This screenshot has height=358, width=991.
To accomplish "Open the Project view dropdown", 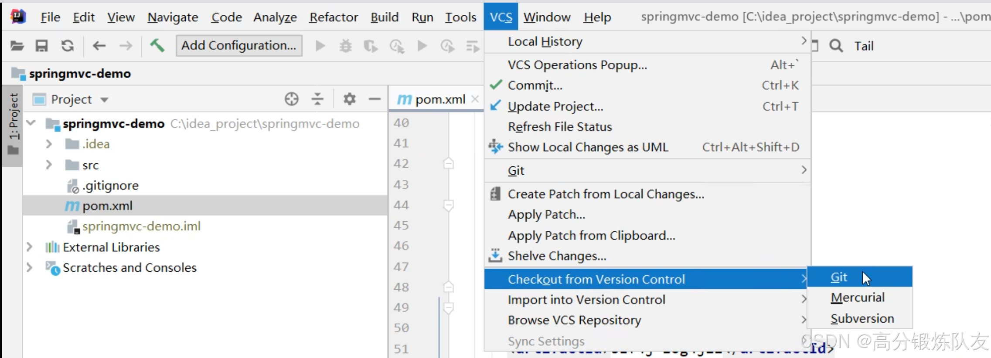I will [104, 100].
